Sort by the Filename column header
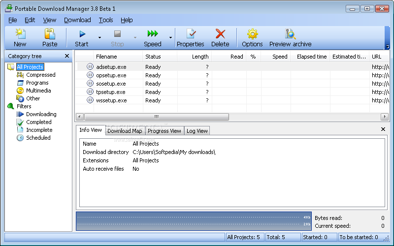 point(118,57)
